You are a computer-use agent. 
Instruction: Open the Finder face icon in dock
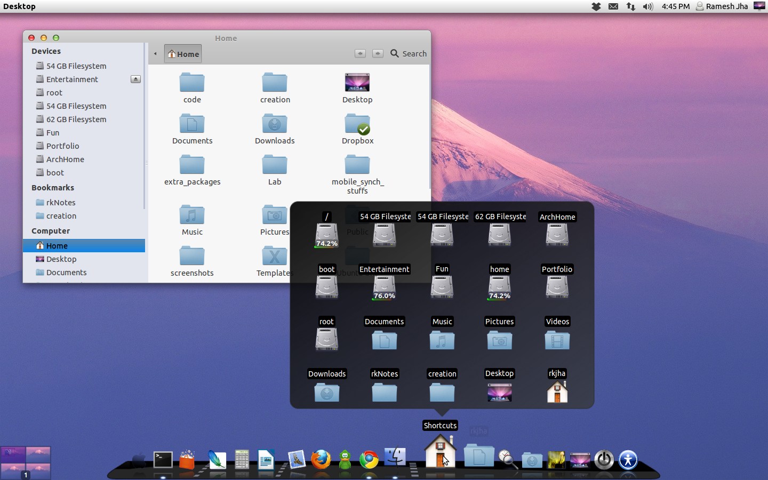click(x=395, y=457)
